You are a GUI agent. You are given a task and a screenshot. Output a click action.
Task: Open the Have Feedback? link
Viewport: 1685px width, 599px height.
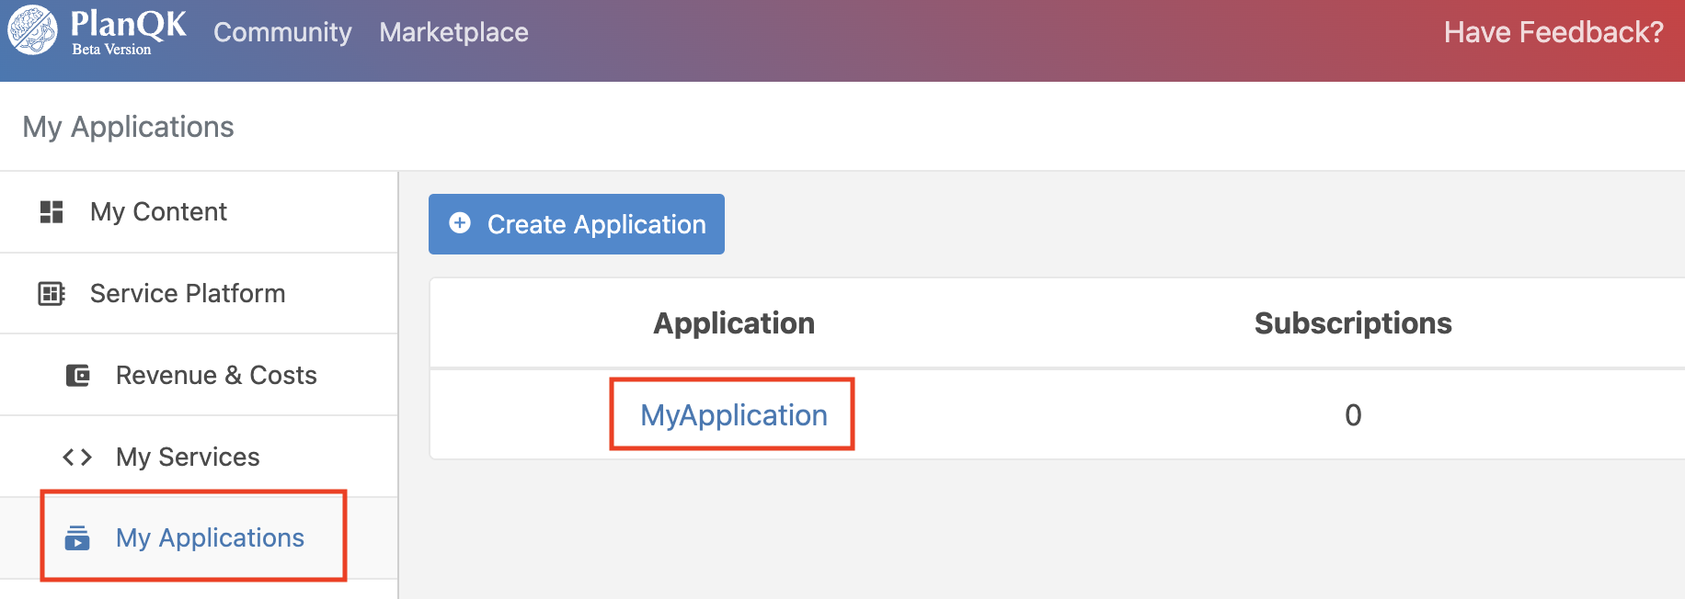1553,32
